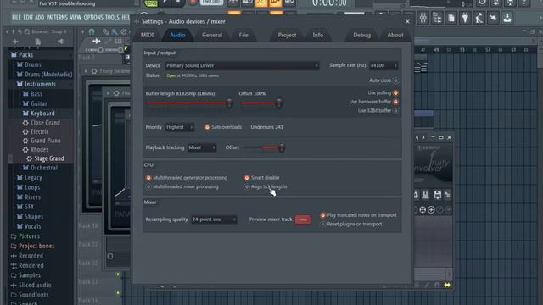Click the Playback tracking Offset slider handle
Viewport: 543px width, 305px height.
[x=282, y=147]
